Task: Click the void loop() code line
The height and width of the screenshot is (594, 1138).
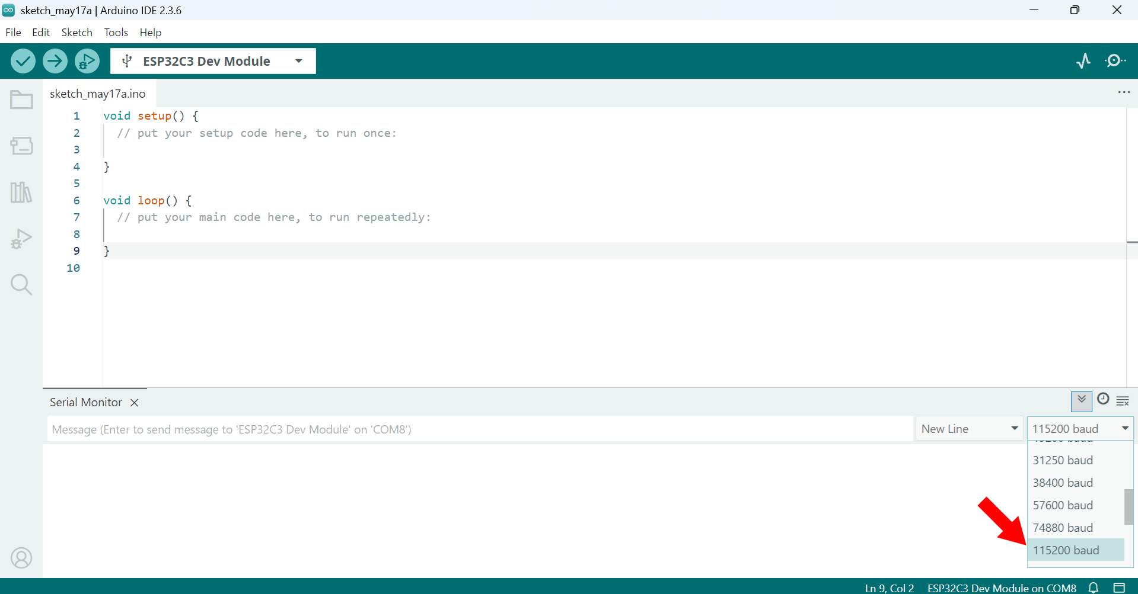Action: click(x=147, y=201)
